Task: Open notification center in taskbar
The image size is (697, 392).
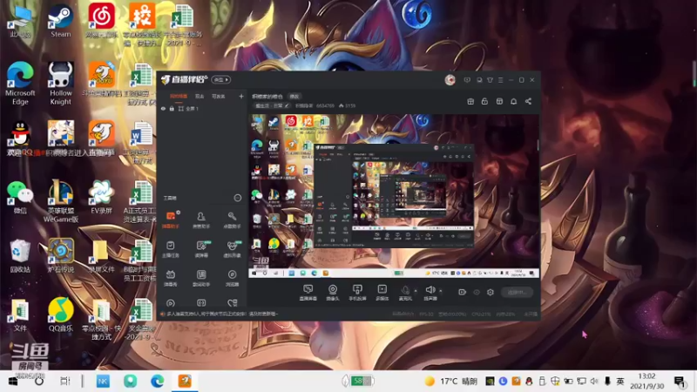Action: click(680, 382)
